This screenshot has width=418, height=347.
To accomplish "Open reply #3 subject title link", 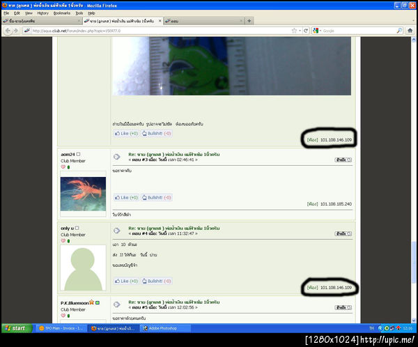I will (x=173, y=155).
